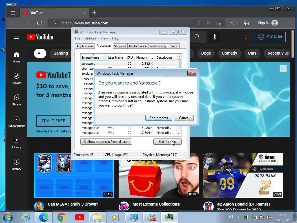Open Shorts in YouTube sidebar

17,100
